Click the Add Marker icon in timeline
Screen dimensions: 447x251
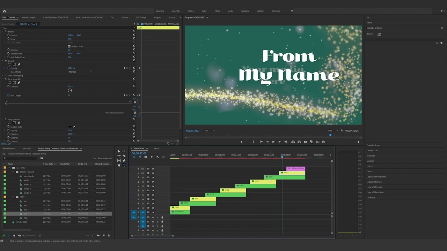click(x=152, y=157)
